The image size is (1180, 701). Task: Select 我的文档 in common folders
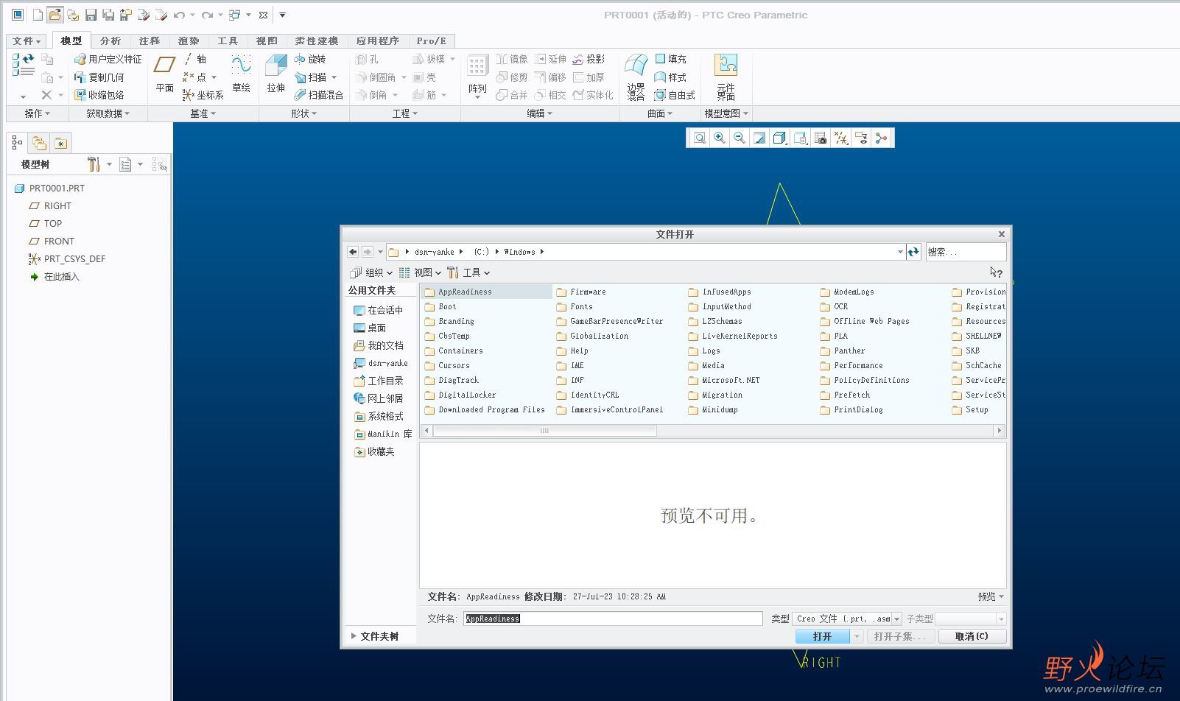coord(379,345)
